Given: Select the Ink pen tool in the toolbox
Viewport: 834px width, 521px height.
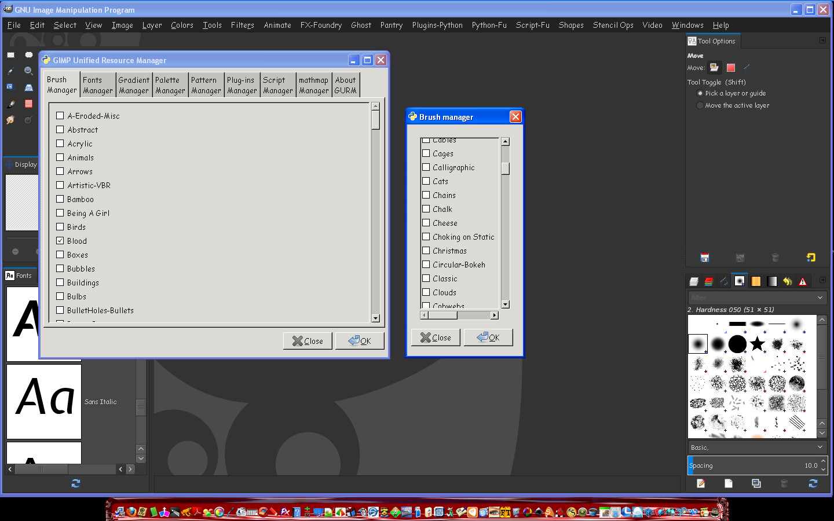Looking at the screenshot, I should coord(10,104).
